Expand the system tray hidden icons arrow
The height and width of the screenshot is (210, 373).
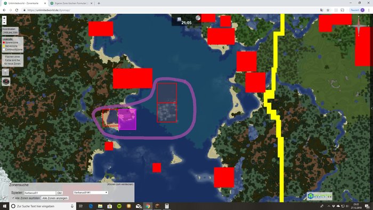pyautogui.click(x=329, y=206)
